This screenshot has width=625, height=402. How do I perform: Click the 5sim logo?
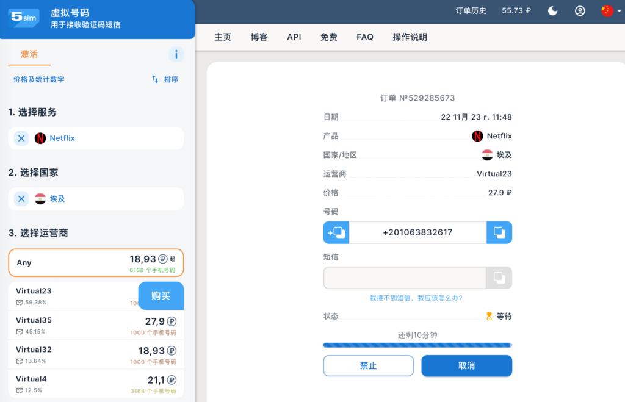point(24,18)
